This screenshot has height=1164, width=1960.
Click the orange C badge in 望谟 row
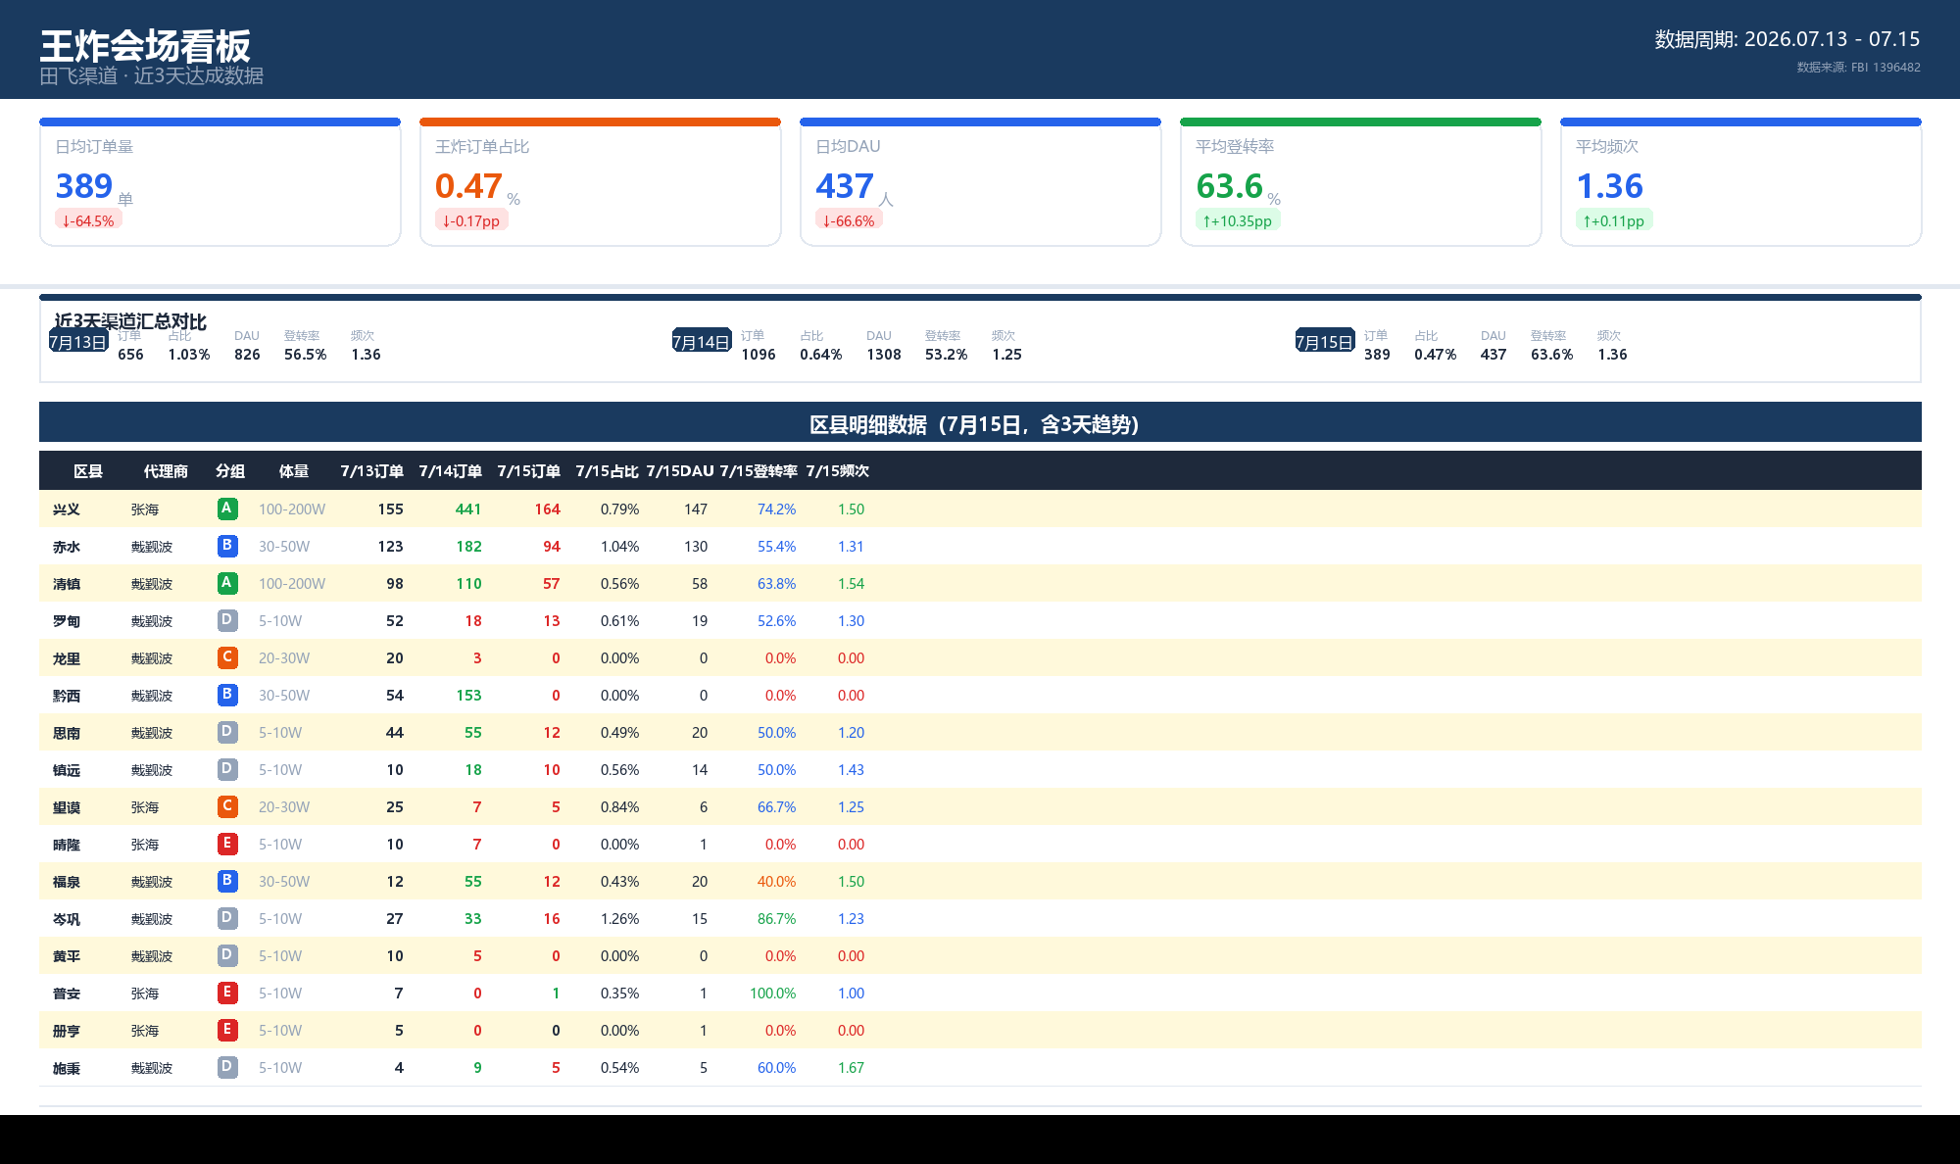tap(227, 806)
